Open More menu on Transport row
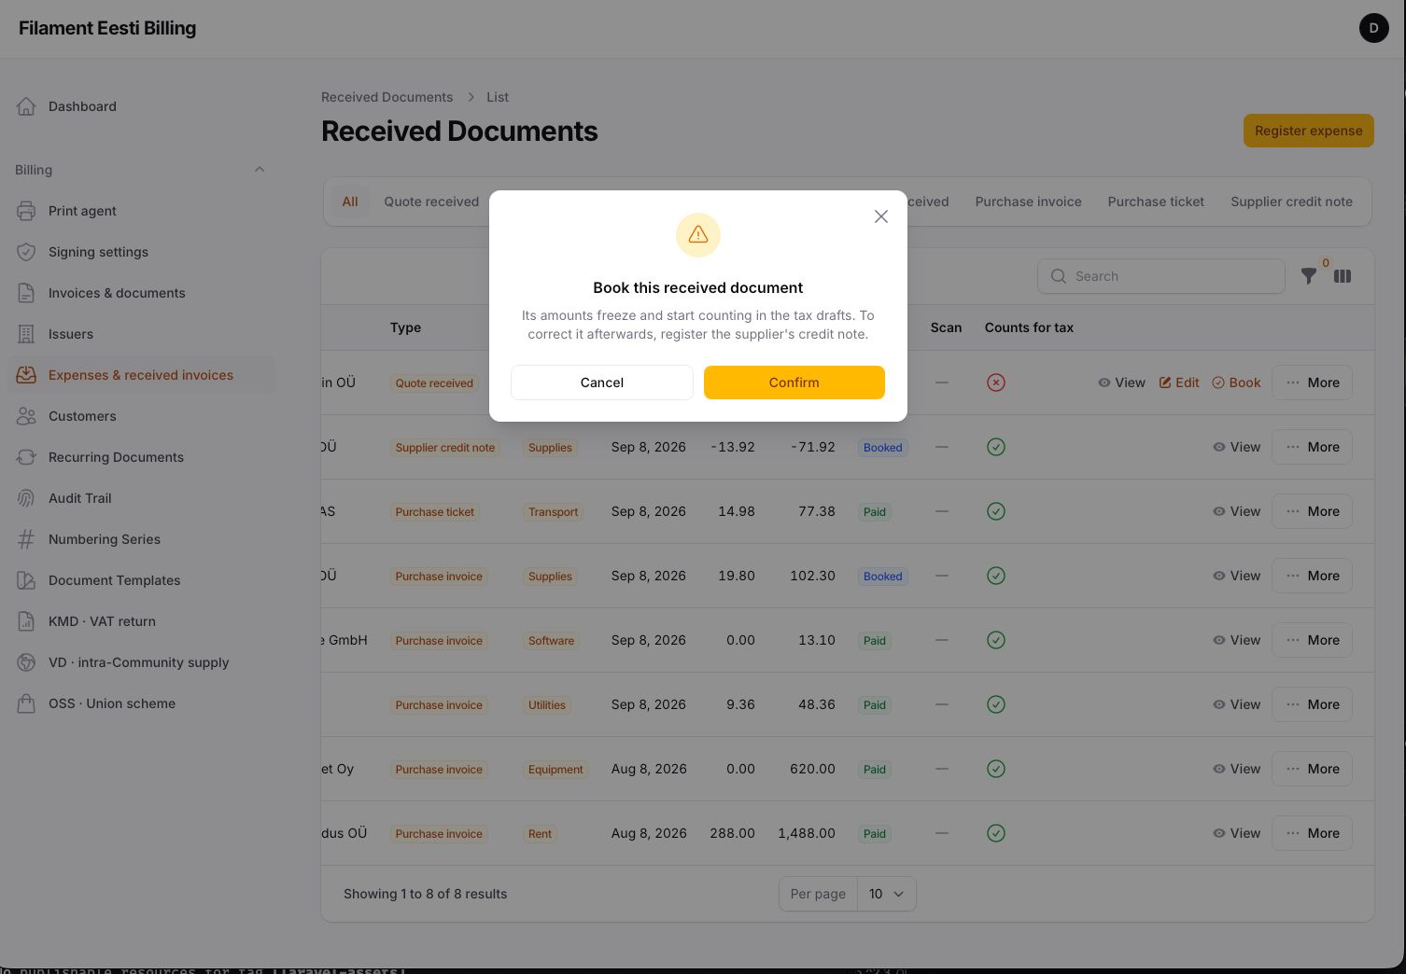 pos(1312,511)
